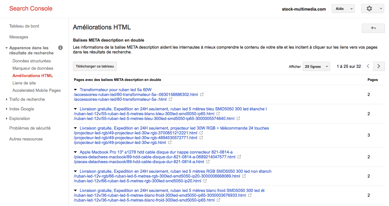389x206 pixels.
Task: Open 89-hdd-cable-disque-dur-821-0814-a.html link
Action: (x=139, y=162)
